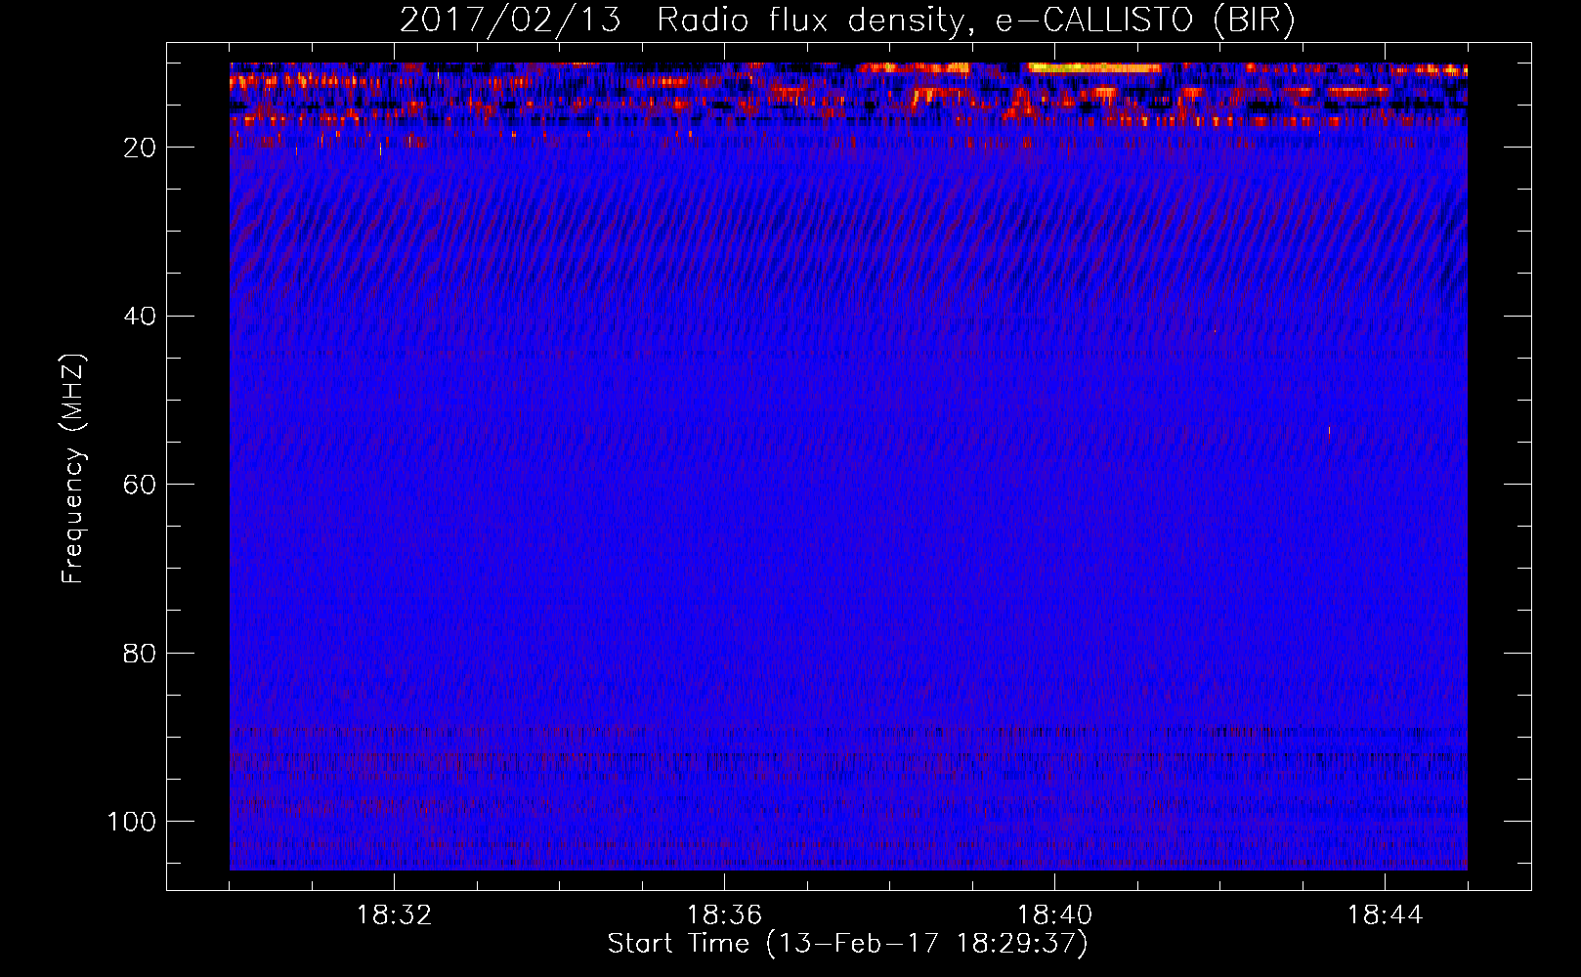Click the 80 MHz frequency tick label
Image resolution: width=1581 pixels, height=977 pixels.
(x=141, y=653)
